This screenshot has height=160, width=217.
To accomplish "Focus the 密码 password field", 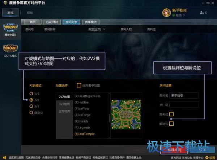I will click(184, 105).
